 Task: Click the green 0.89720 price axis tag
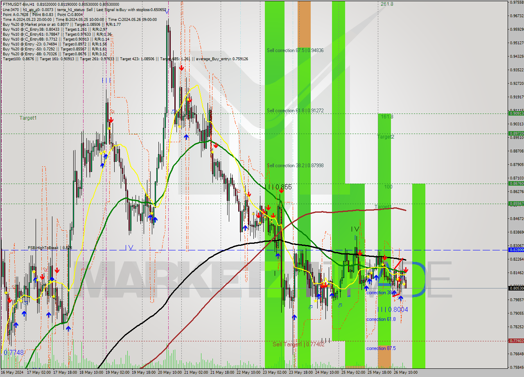click(516, 134)
